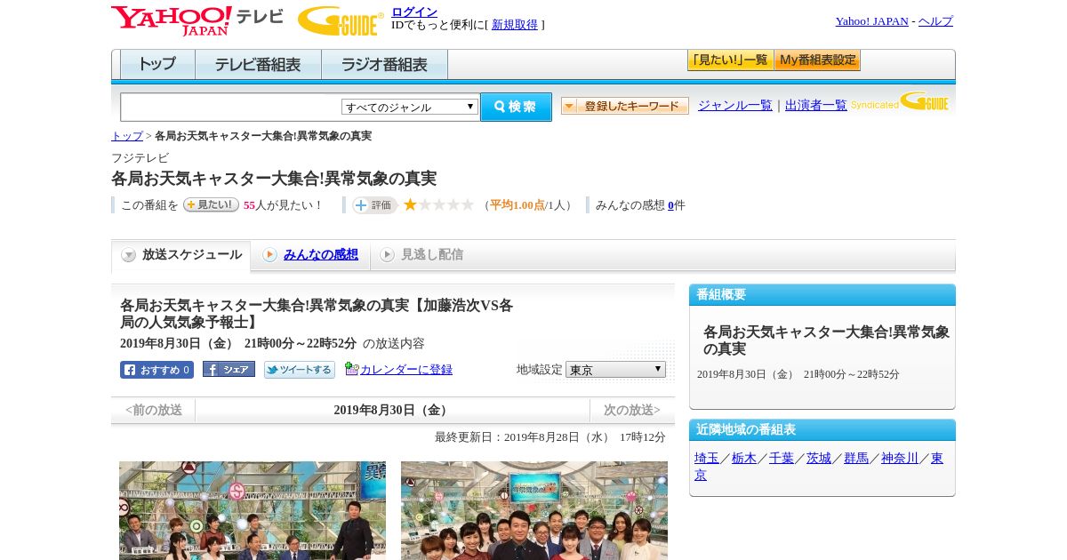Open the ジャンル一覧 link
Image resolution: width=1067 pixels, height=560 pixels.
735,106
